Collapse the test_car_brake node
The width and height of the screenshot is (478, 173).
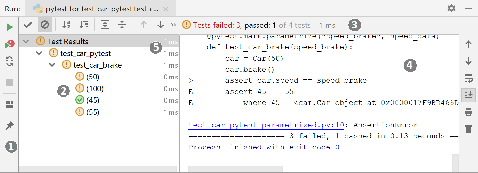[x=52, y=65]
